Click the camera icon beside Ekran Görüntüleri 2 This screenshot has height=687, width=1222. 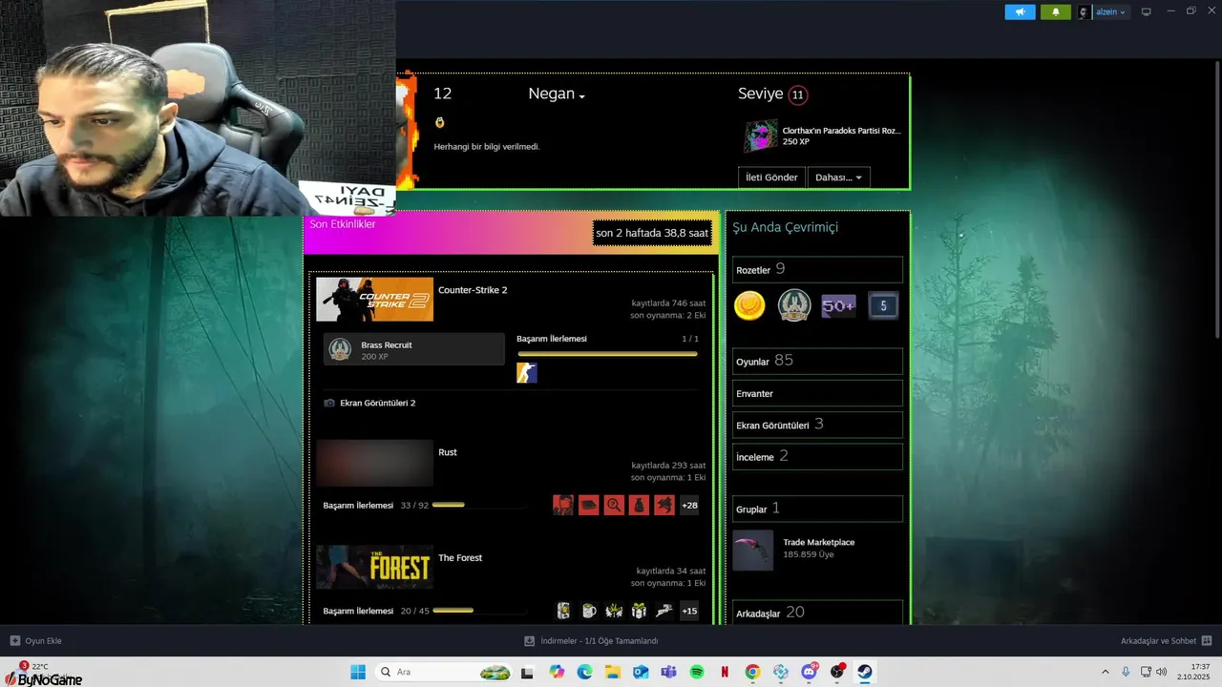pyautogui.click(x=329, y=404)
